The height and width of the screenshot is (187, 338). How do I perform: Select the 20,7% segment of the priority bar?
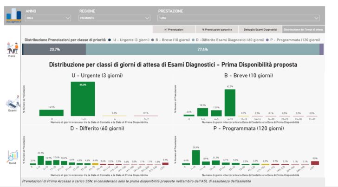tap(54, 49)
